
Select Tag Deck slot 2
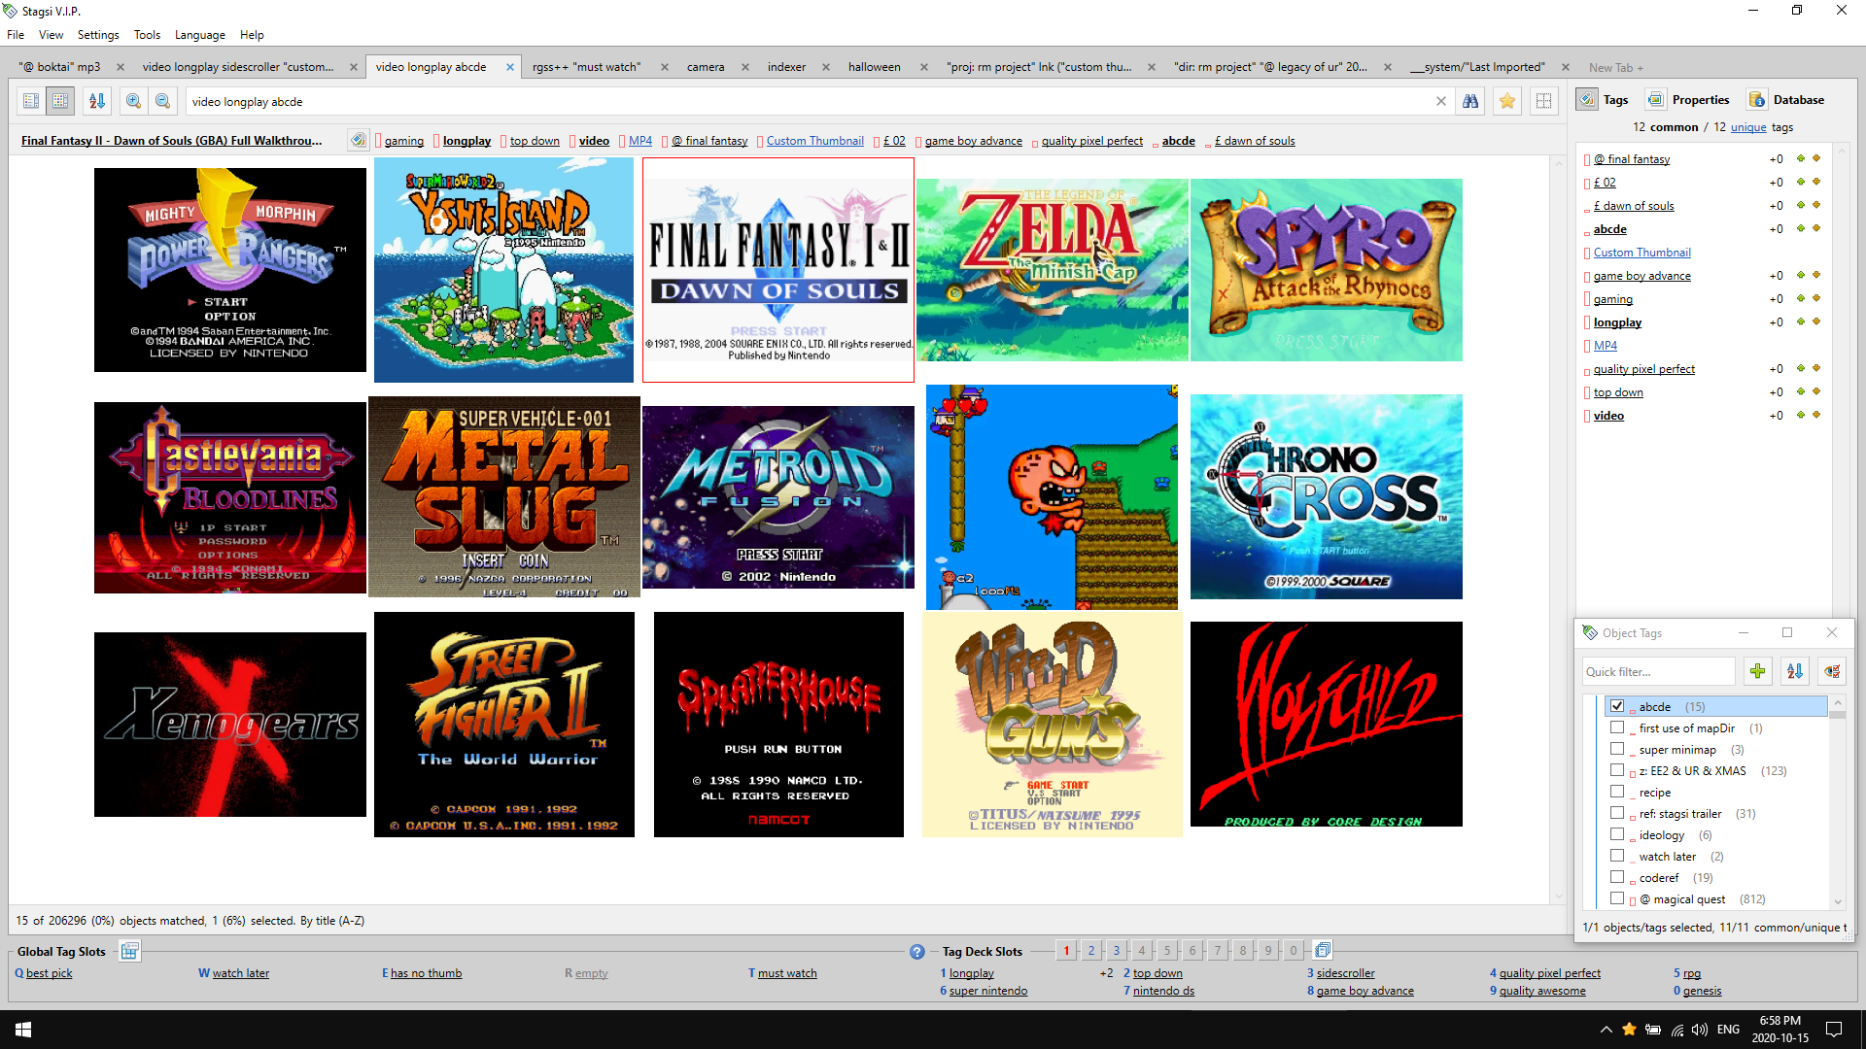click(1091, 951)
